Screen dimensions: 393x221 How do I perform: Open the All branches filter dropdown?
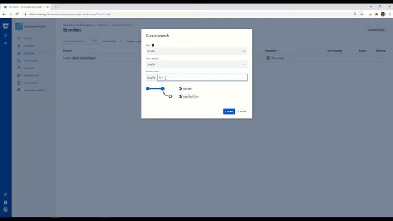(x=112, y=41)
